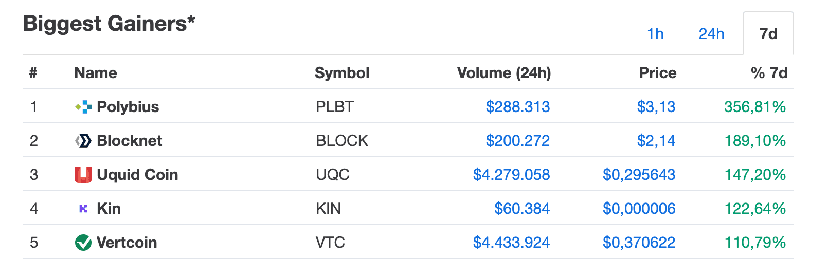Click the purple Kin logo icon
This screenshot has width=828, height=259.
(x=83, y=209)
